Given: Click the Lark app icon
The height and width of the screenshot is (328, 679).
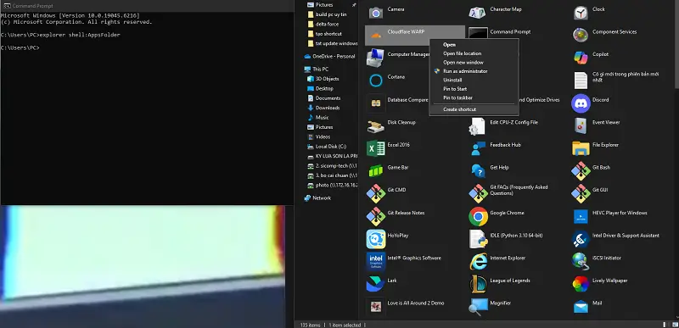Looking at the screenshot, I should pyautogui.click(x=375, y=284).
